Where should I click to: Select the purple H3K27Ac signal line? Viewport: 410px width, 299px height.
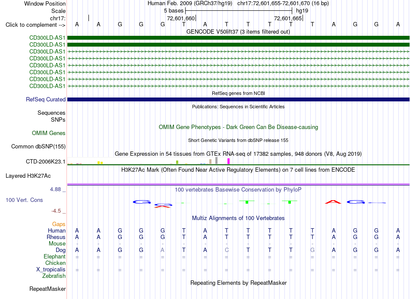238,184
